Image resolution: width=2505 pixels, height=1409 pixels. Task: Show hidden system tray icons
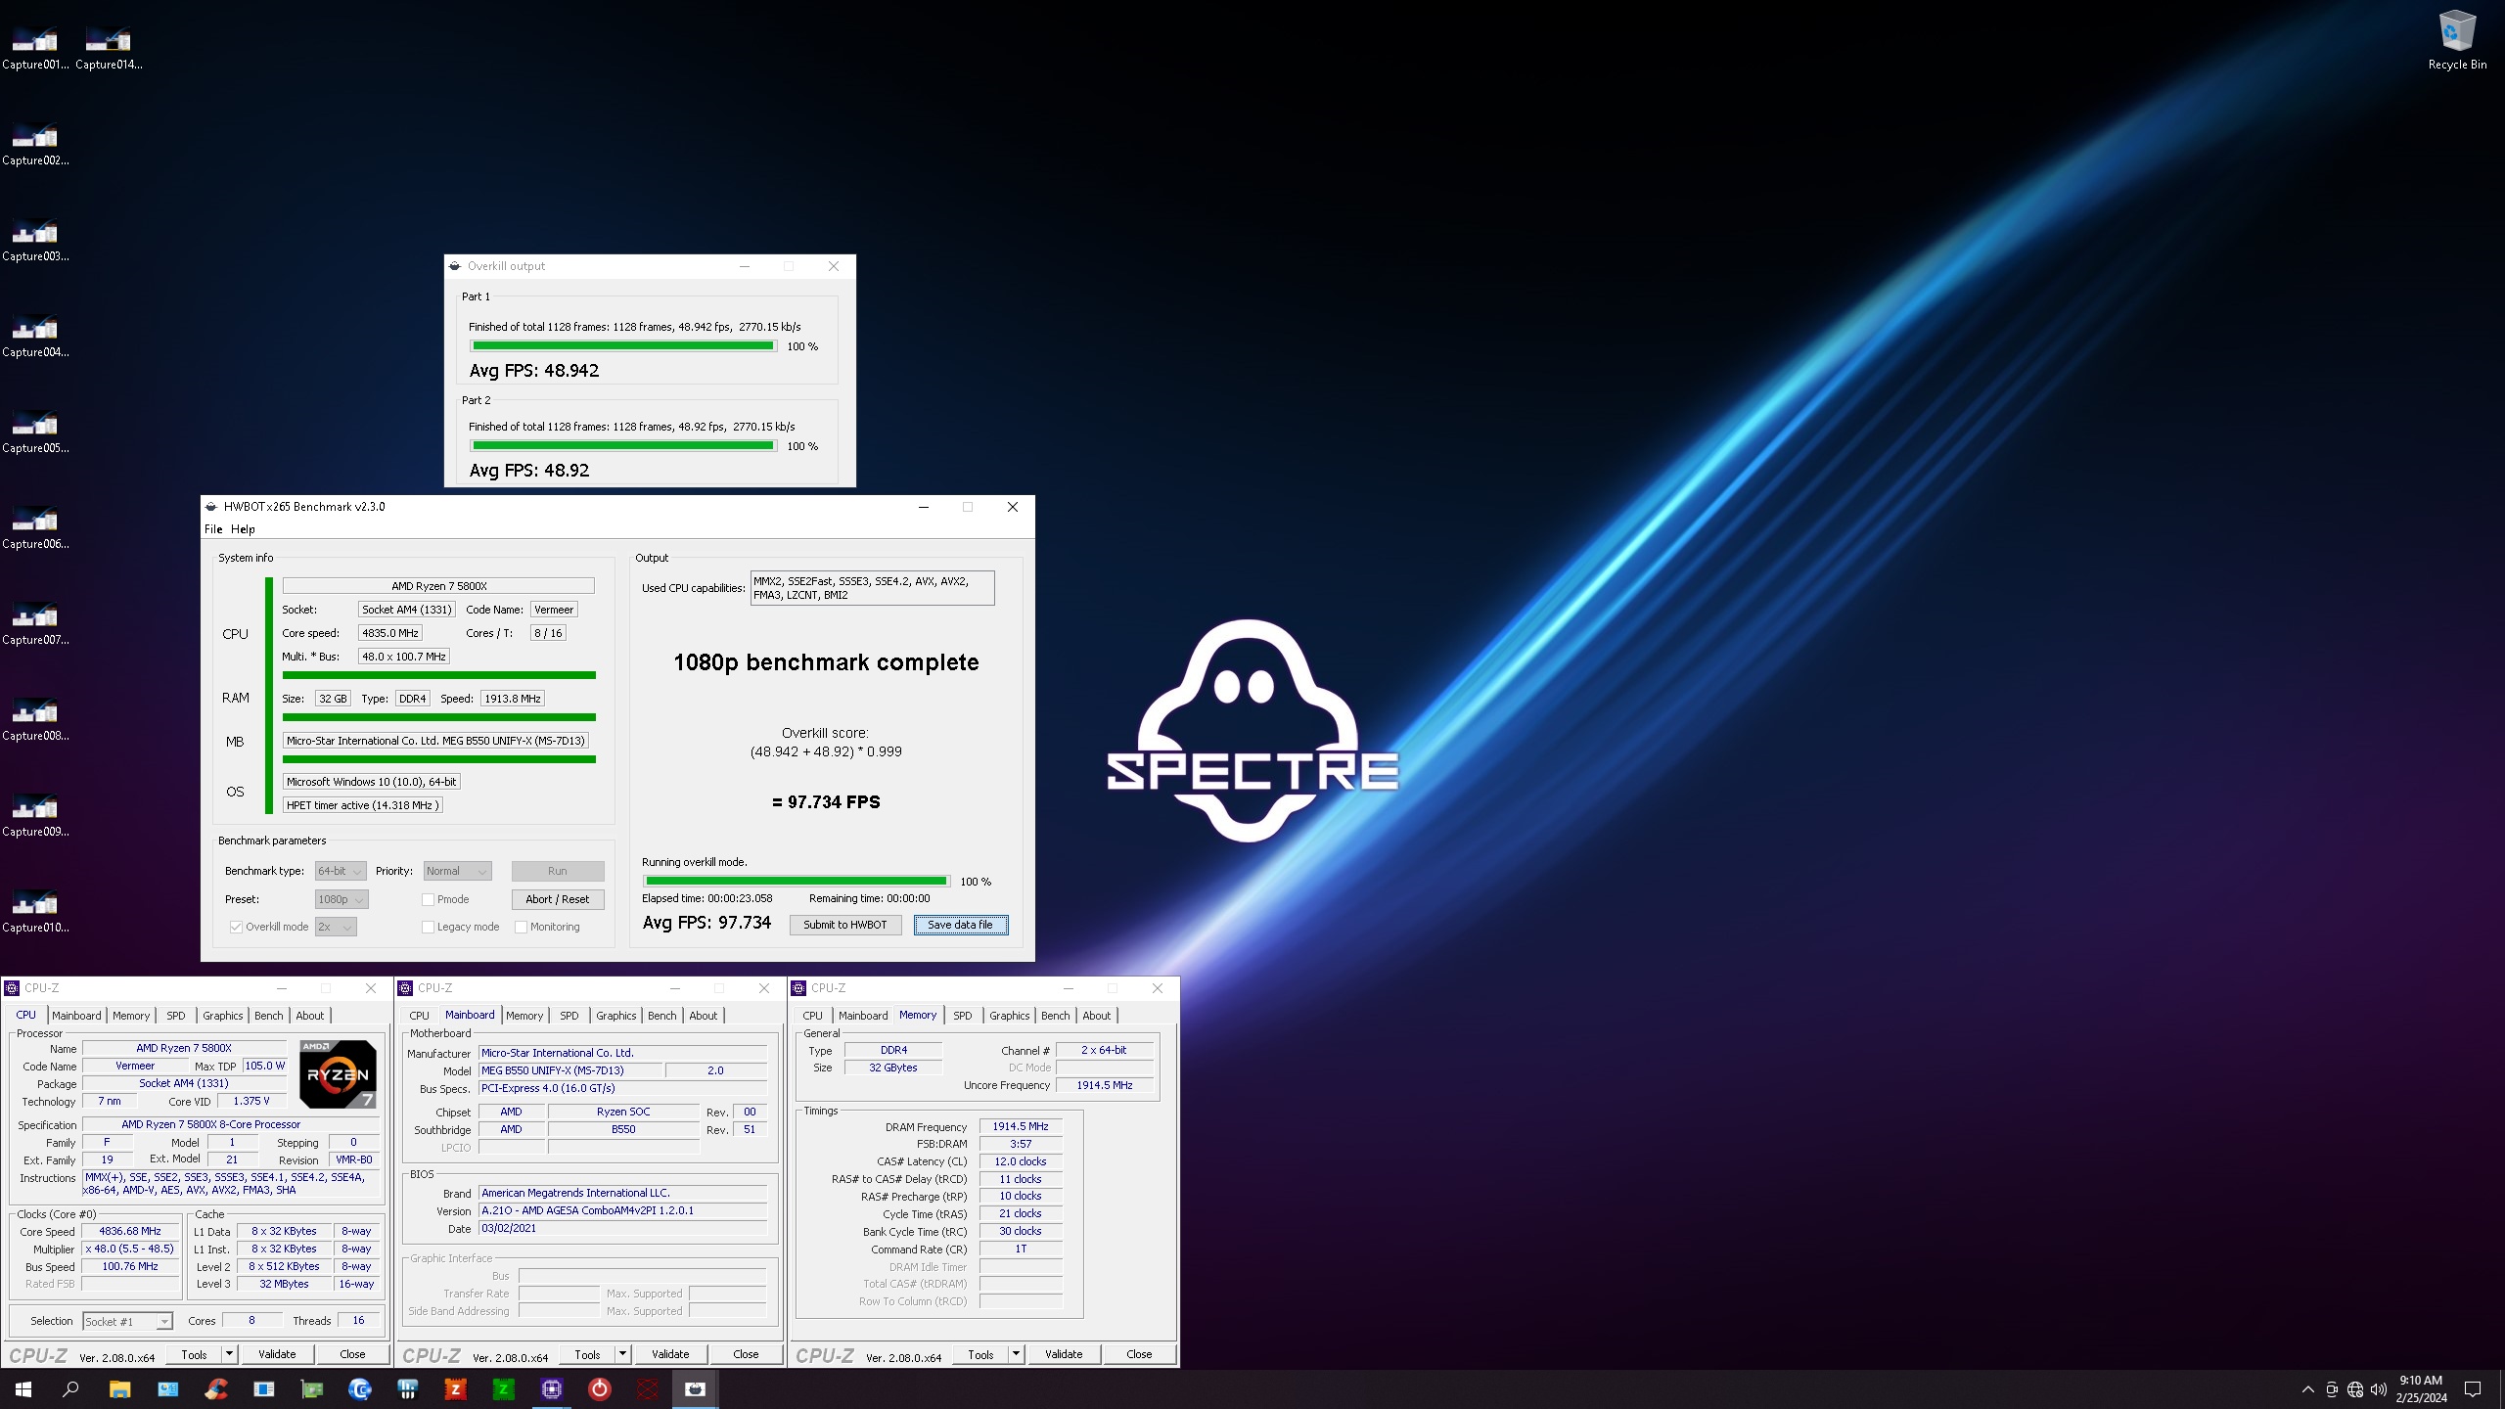tap(2308, 1389)
